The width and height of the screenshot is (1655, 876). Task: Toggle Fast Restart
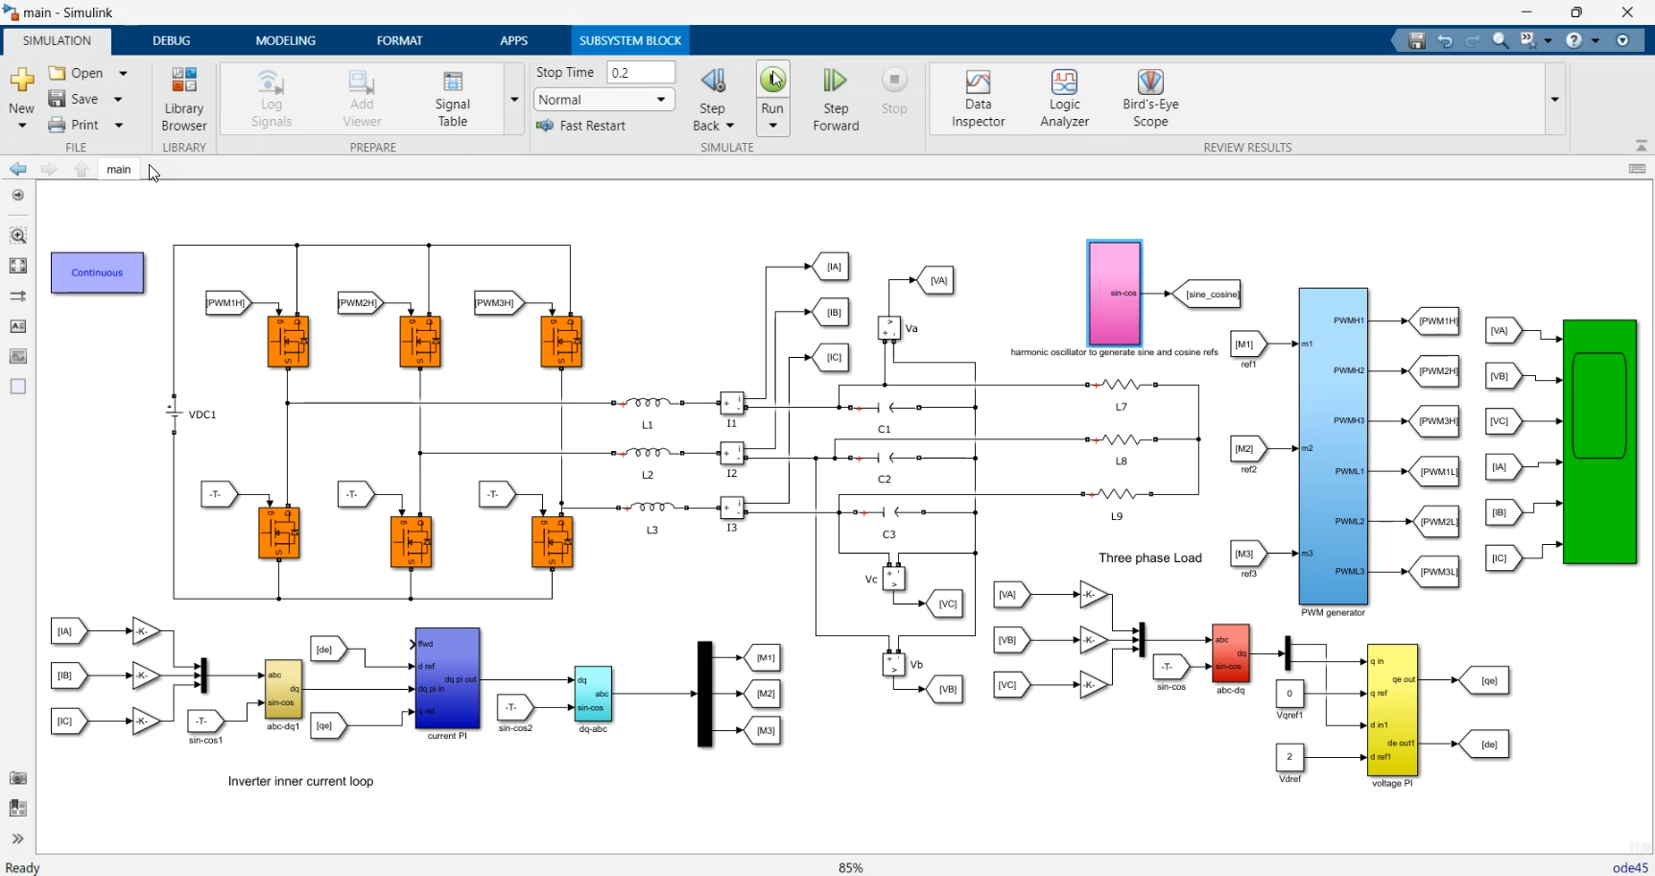[581, 126]
